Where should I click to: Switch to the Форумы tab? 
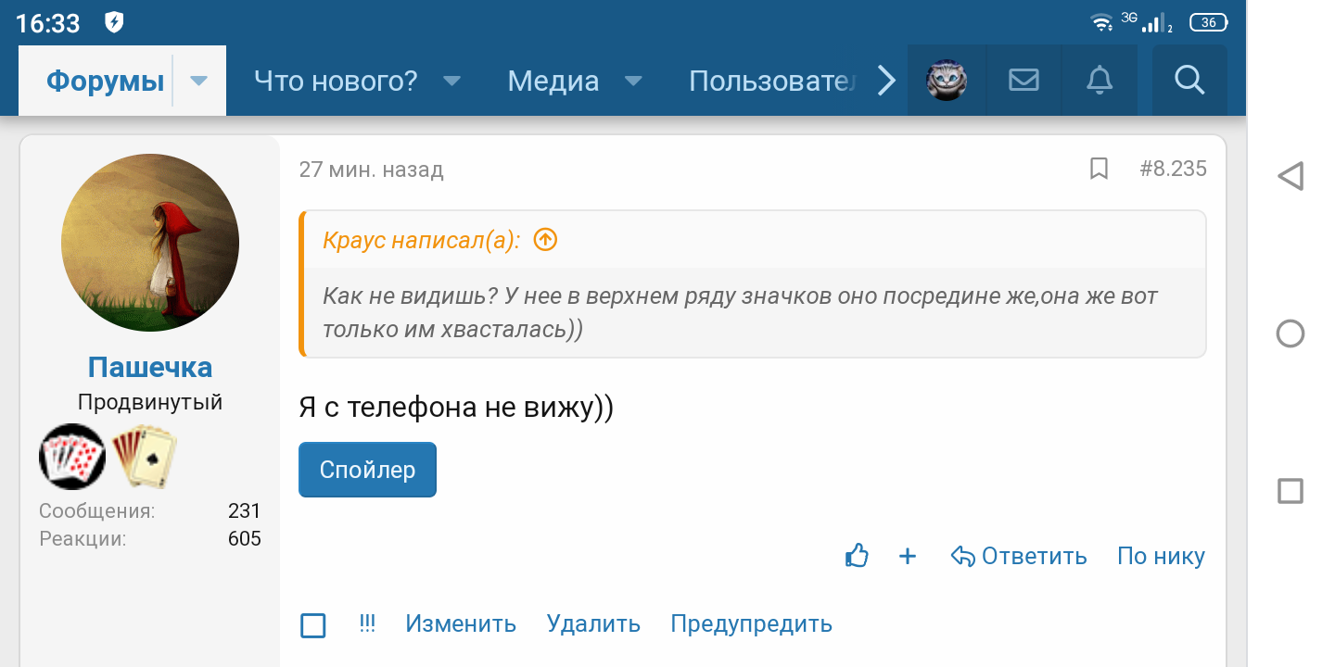[x=105, y=81]
